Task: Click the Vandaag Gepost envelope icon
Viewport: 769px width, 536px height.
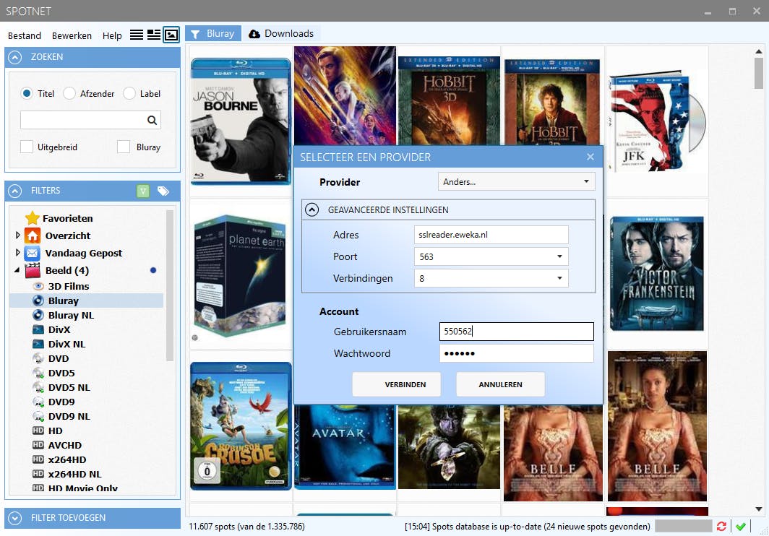Action: pyautogui.click(x=33, y=253)
